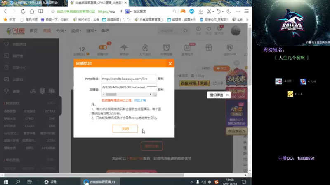Go back using browser back arrow
330x185 pixels.
click(5, 12)
